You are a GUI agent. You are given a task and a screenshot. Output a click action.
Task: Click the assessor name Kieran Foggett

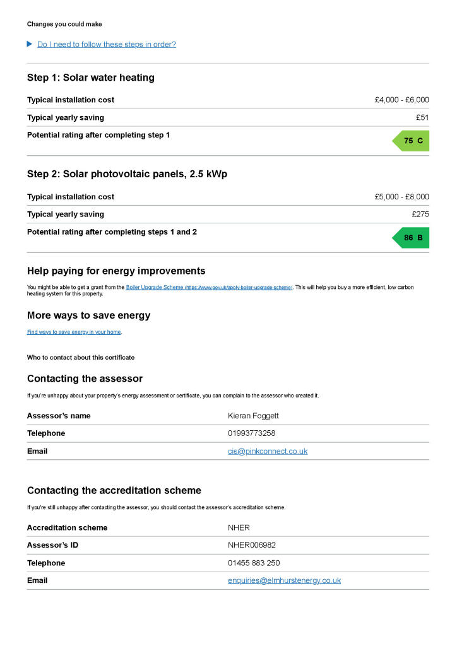[x=252, y=416]
